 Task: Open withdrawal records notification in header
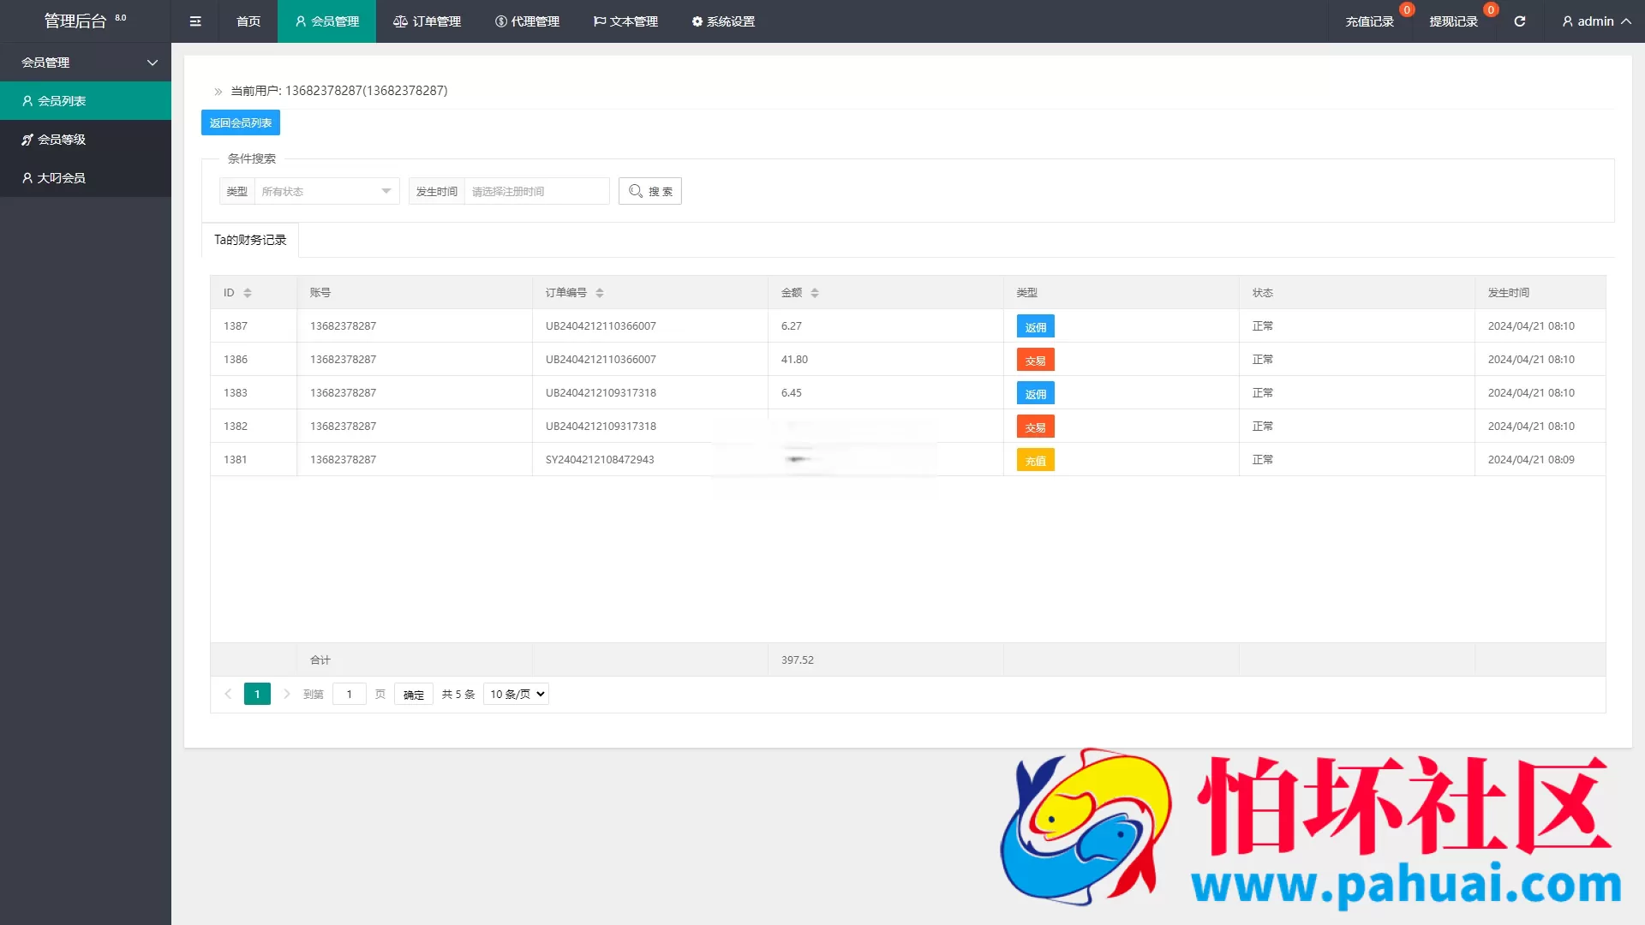tap(1453, 21)
